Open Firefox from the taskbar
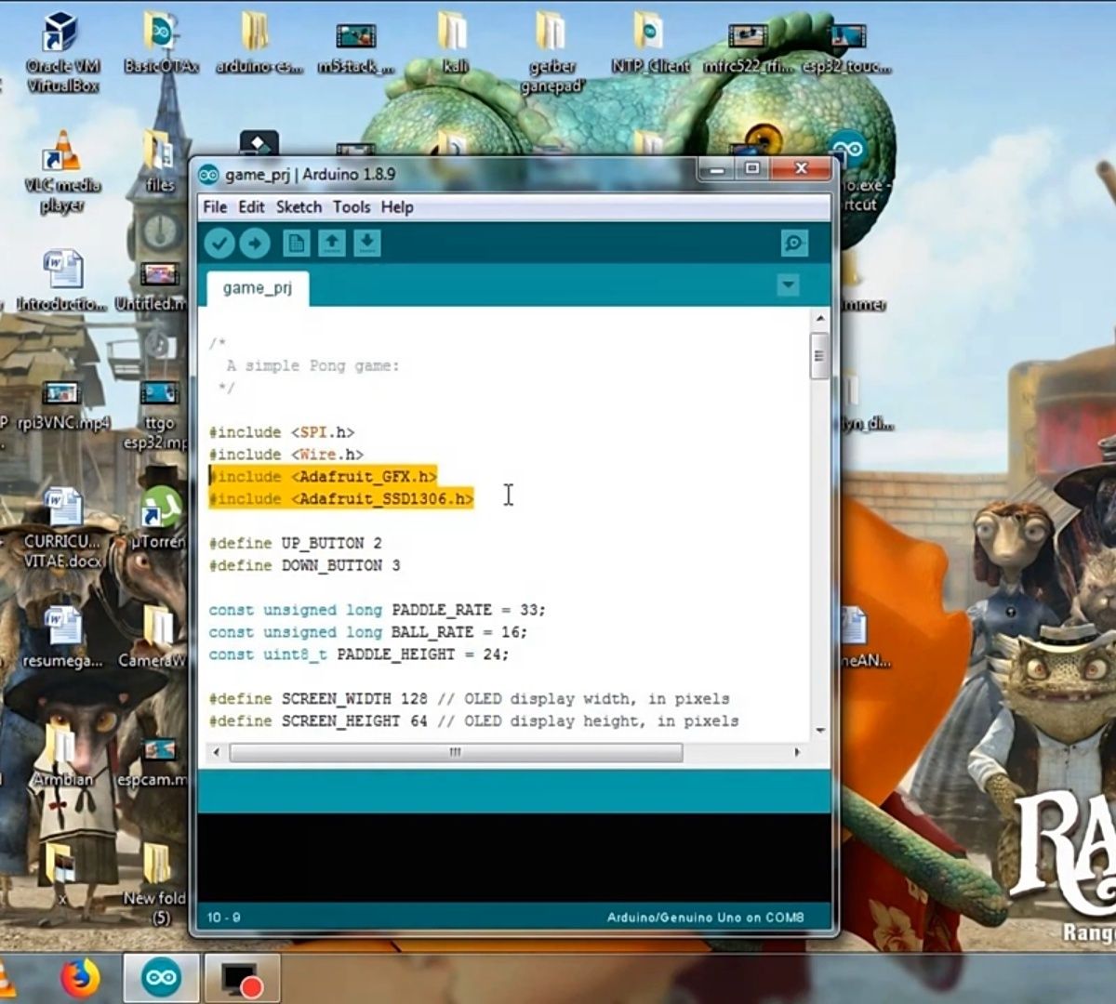 coord(80,977)
